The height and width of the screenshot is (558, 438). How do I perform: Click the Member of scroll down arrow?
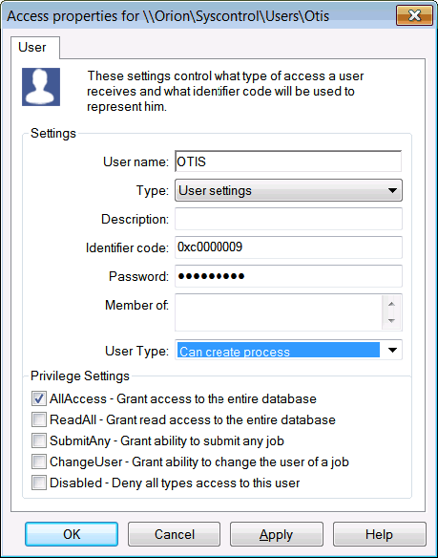pyautogui.click(x=392, y=321)
